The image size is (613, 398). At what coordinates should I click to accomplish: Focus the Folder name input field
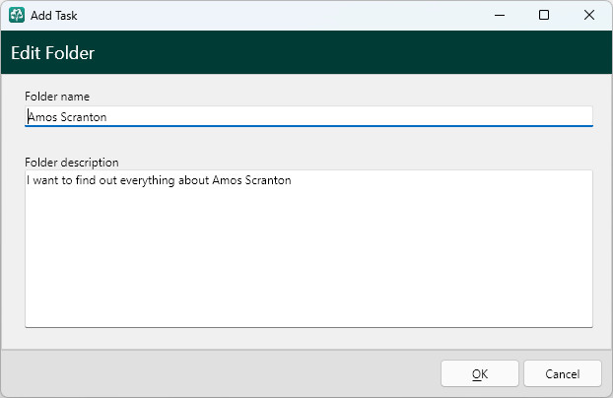[x=308, y=116]
